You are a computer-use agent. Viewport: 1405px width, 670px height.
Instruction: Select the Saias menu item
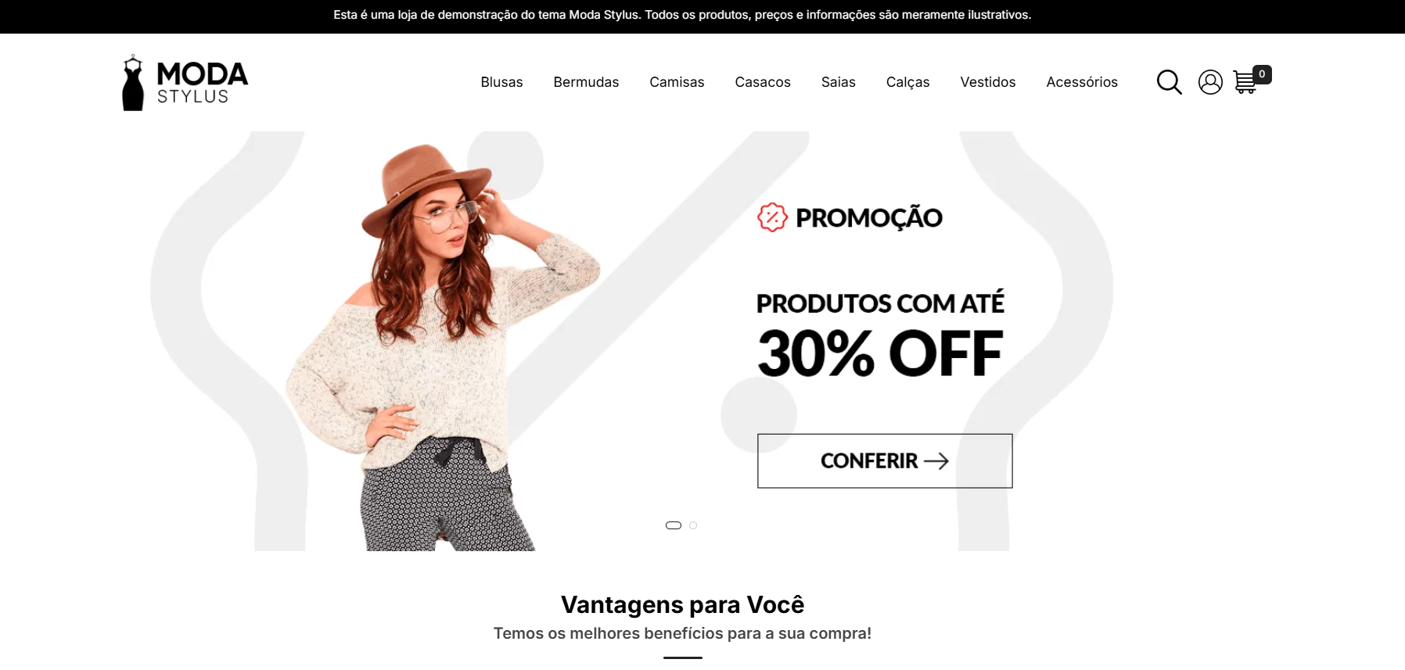tap(839, 82)
